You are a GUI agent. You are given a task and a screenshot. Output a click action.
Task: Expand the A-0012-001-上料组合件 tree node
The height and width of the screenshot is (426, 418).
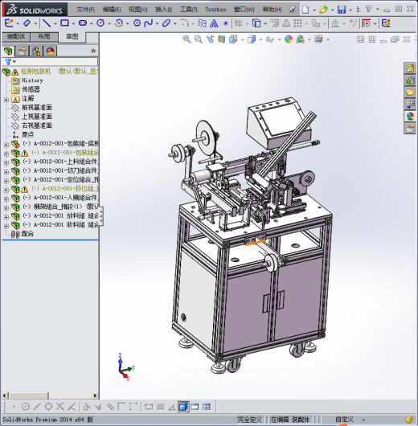[x=6, y=162]
